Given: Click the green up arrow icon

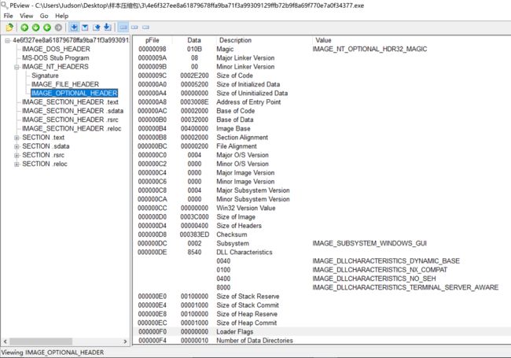Looking at the screenshot, I should click(24, 28).
